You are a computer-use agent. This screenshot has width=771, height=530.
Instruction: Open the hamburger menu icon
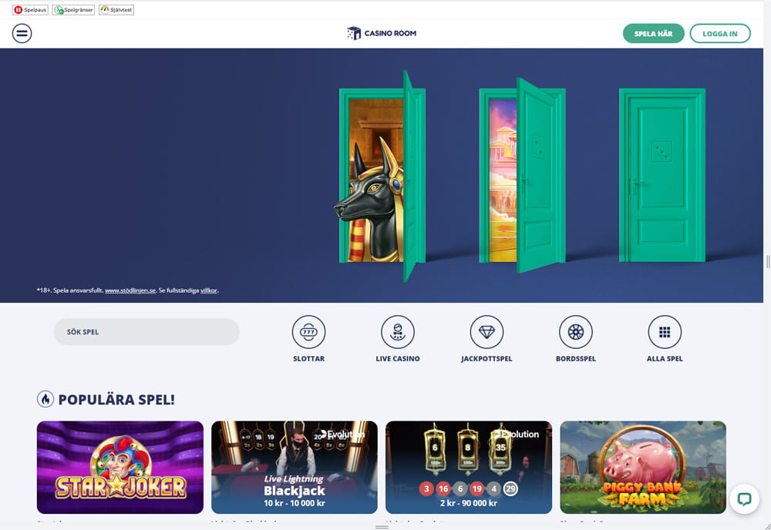pyautogui.click(x=22, y=33)
